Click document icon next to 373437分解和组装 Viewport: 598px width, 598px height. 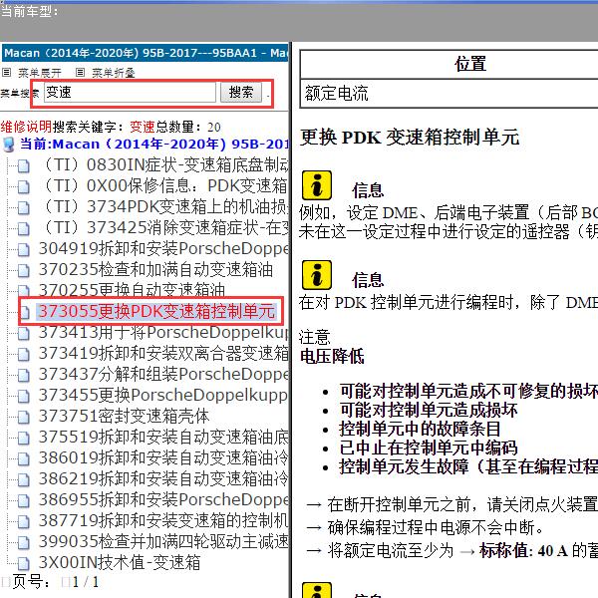tap(24, 376)
